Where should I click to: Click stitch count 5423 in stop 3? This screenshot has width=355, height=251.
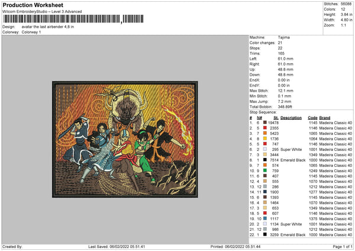point(274,133)
